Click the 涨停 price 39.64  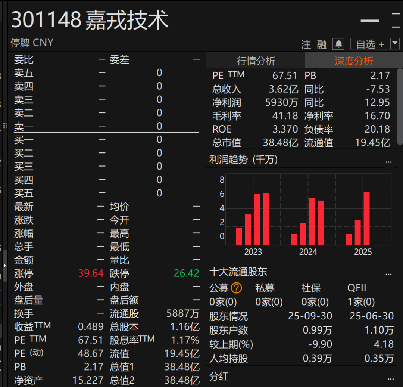tap(91, 273)
